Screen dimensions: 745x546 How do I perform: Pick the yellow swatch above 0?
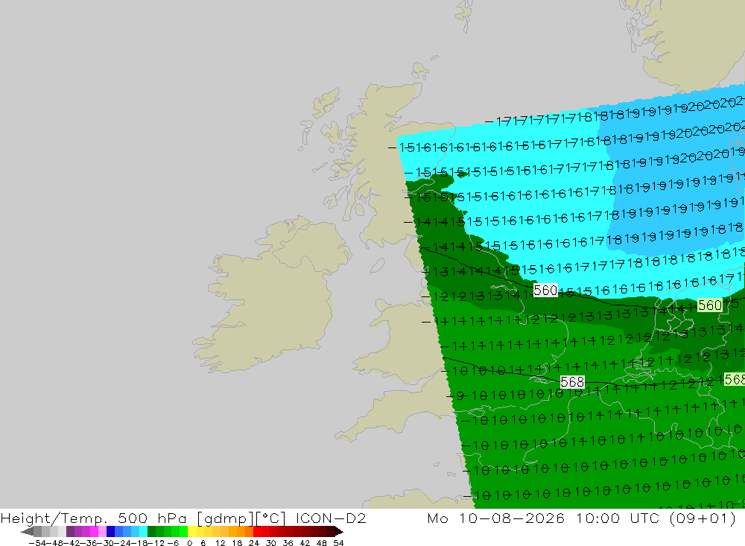(192, 531)
